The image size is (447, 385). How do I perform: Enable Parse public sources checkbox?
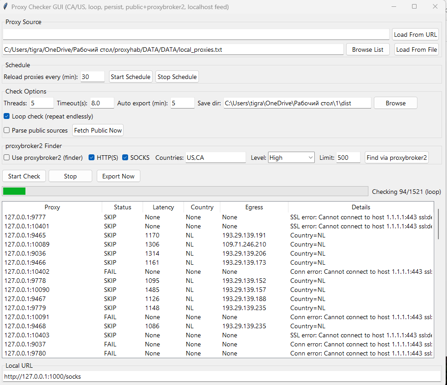coord(7,130)
